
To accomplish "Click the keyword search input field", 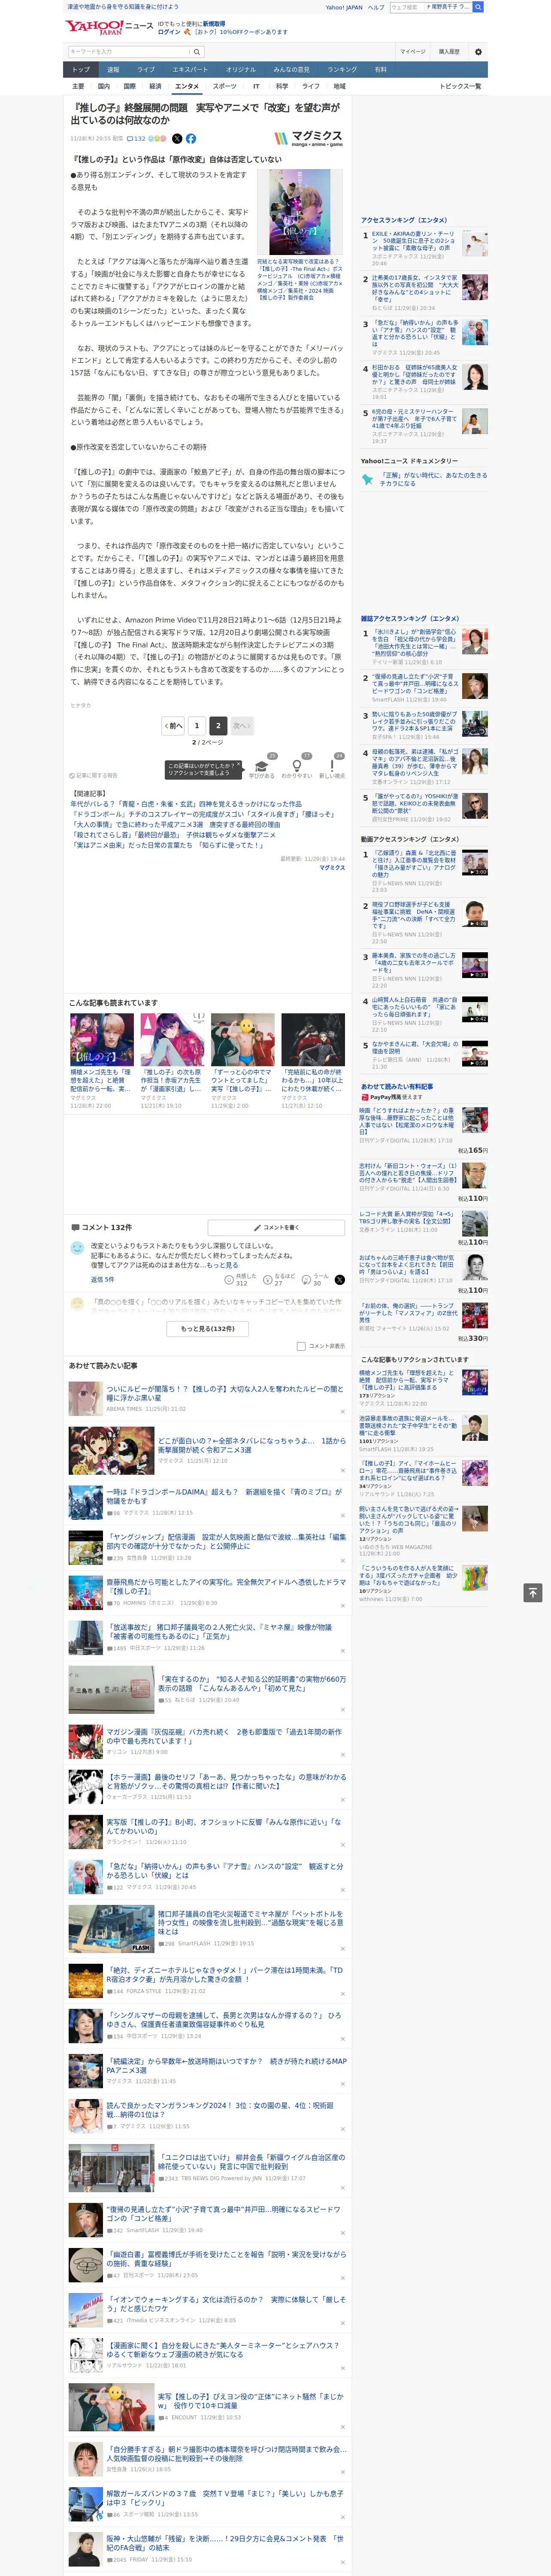I will point(129,52).
